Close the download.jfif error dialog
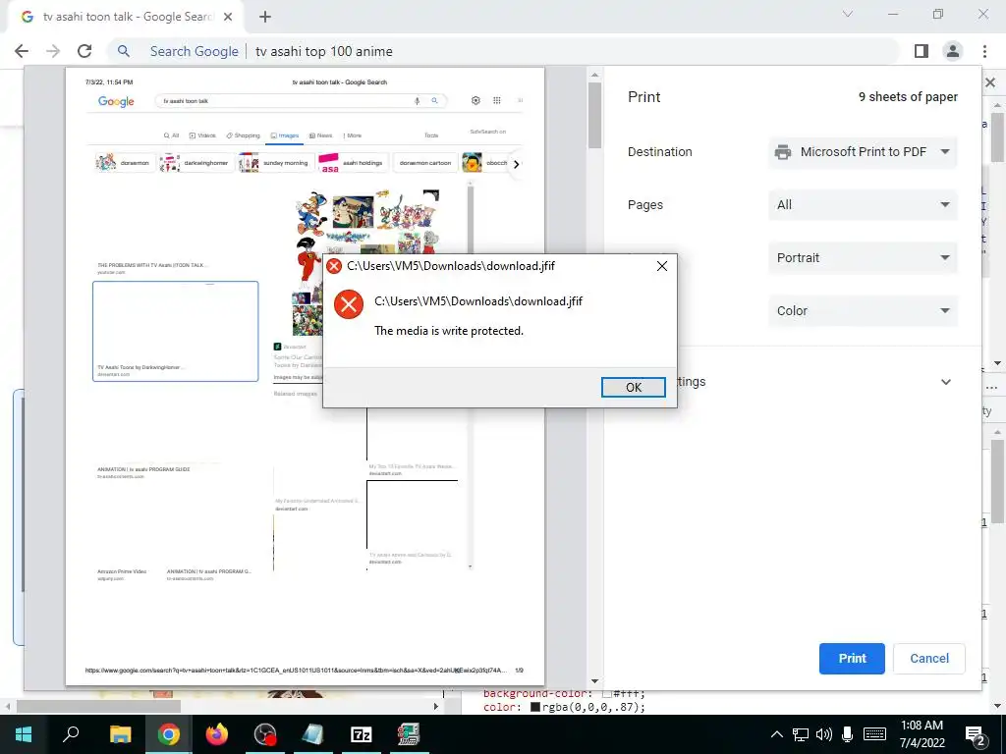Image resolution: width=1006 pixels, height=754 pixels. point(662,266)
